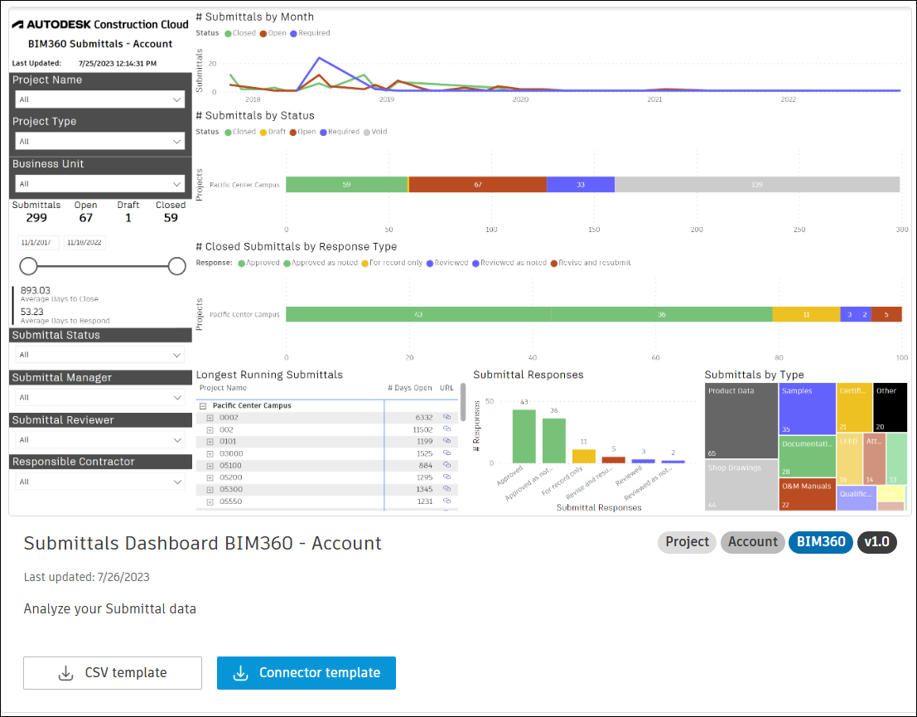Select the Approved as noted bar labeled 36
This screenshot has width=917, height=717.
click(554, 441)
